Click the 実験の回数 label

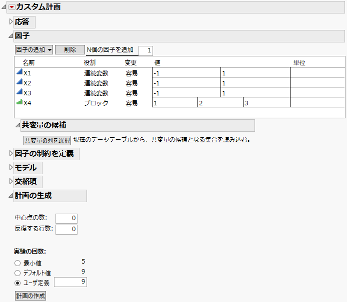pyautogui.click(x=29, y=252)
